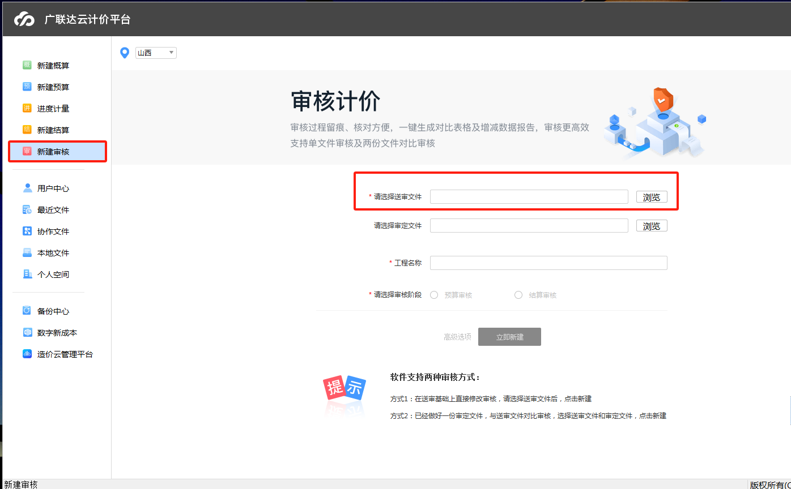Click the 广联达云计价平台 title text
This screenshot has height=489, width=791.
point(87,19)
